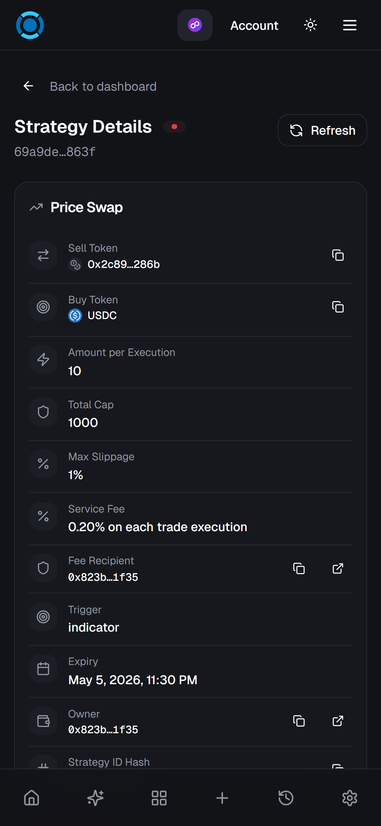Open the history tab

coord(286,798)
